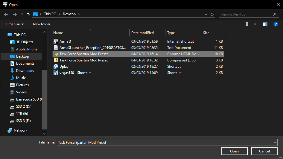This screenshot has width=283, height=159.
Task: Select the Arma 3 internet shortcut
Action: point(65,41)
